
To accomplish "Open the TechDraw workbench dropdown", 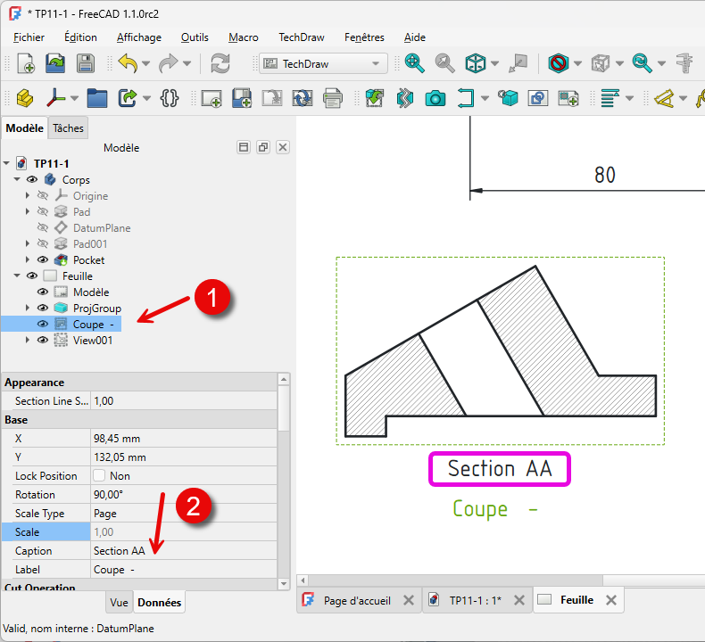I will coord(323,63).
